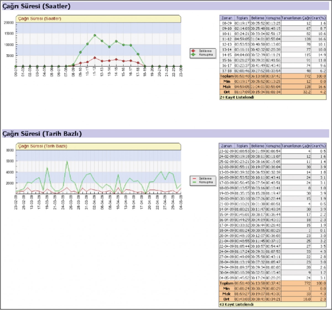Click the 'Çağrı Süresi (Tarih Bazlı)' purple section header

tap(166, 134)
